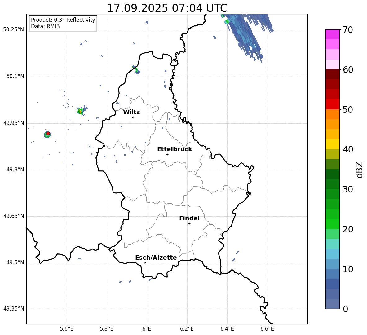Pick the bright green swatch above 20 dBZ
The image size is (367, 335).
pyautogui.click(x=333, y=224)
